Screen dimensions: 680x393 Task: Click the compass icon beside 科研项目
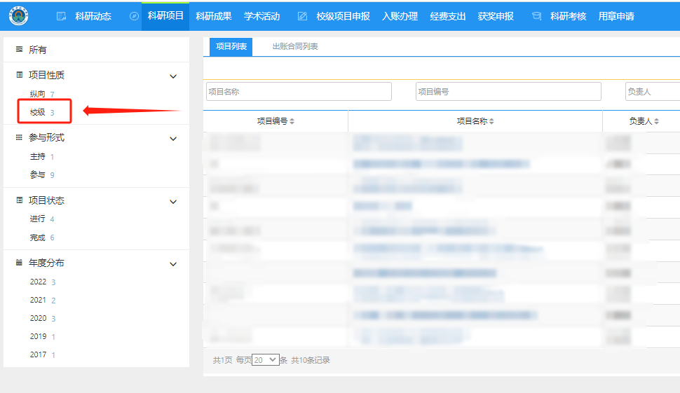coord(135,16)
